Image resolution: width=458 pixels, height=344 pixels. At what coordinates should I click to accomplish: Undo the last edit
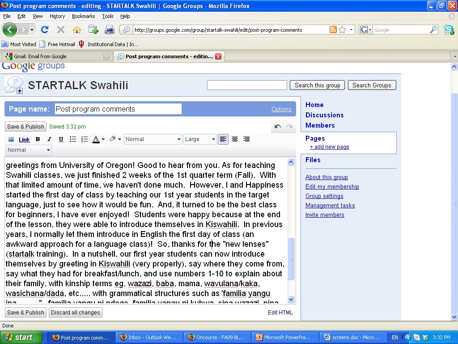pyautogui.click(x=277, y=126)
